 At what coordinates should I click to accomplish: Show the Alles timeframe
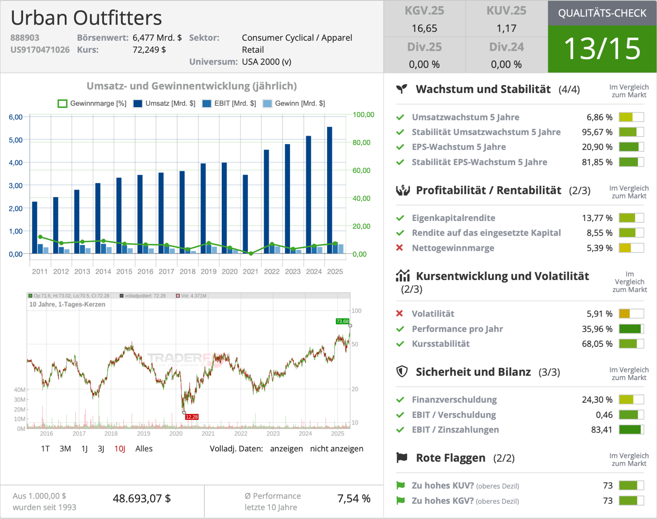[x=144, y=448]
